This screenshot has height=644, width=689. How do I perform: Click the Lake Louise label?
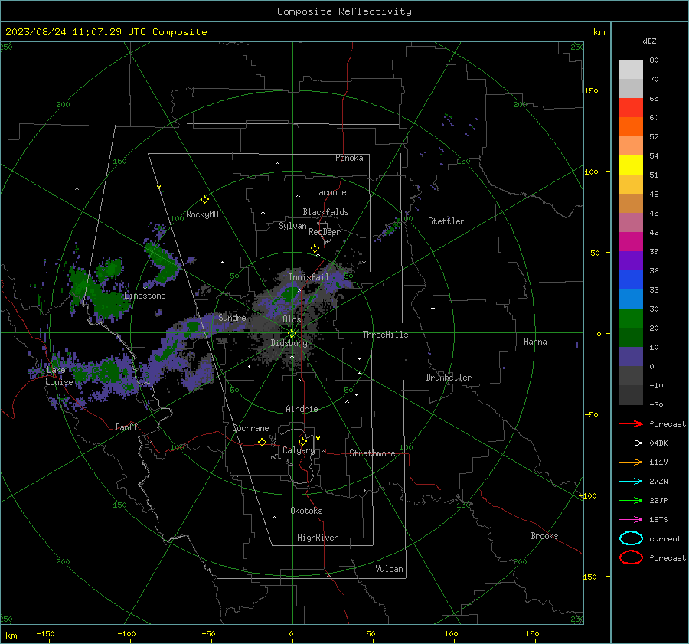click(x=59, y=376)
